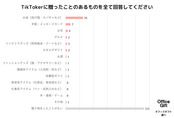Click the value label 25
This screenshot has height=118, width=174.
pyautogui.click(x=86, y=18)
